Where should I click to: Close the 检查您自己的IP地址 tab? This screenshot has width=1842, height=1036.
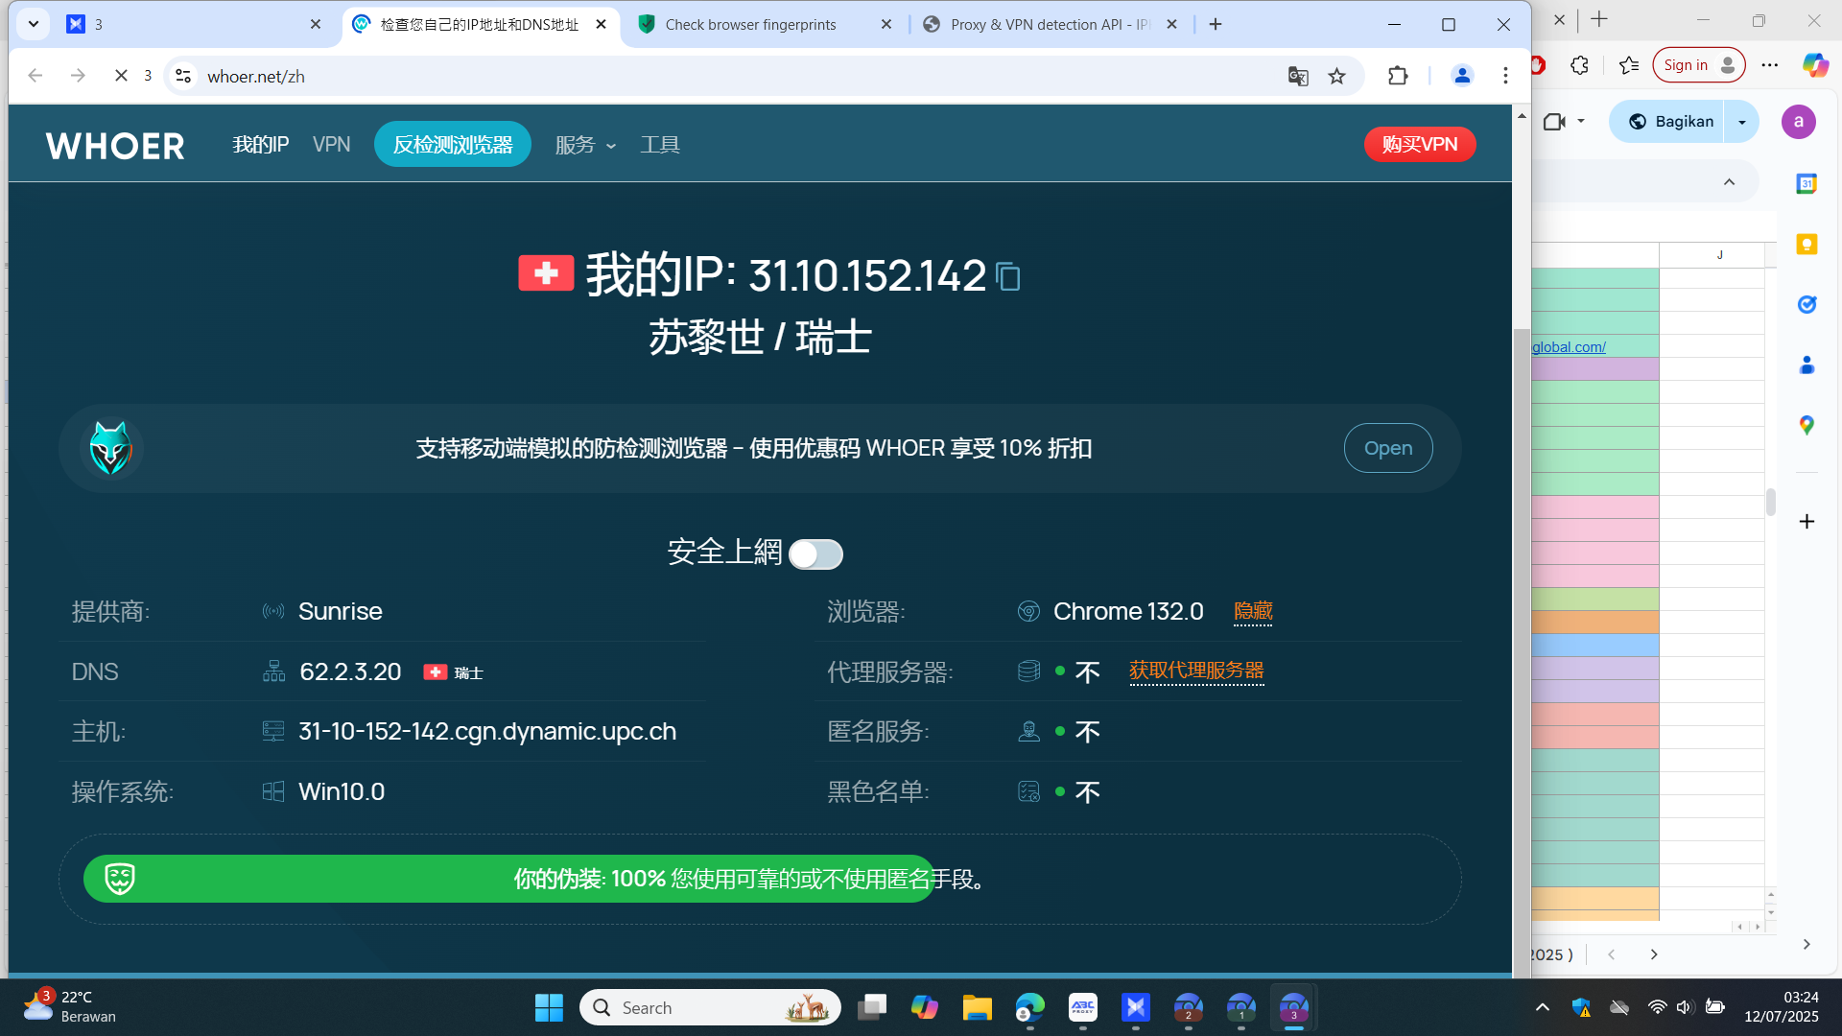tap(602, 24)
